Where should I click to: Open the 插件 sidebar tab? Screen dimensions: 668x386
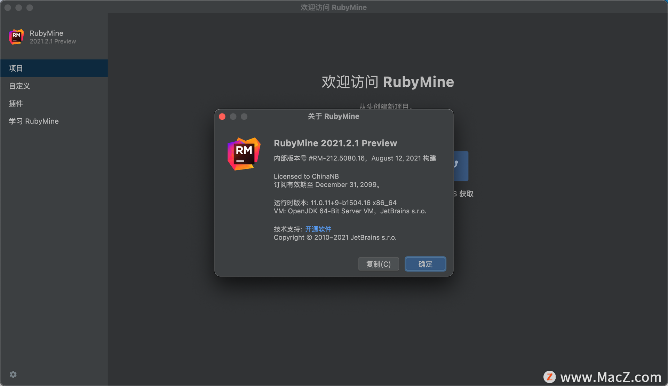(x=54, y=103)
